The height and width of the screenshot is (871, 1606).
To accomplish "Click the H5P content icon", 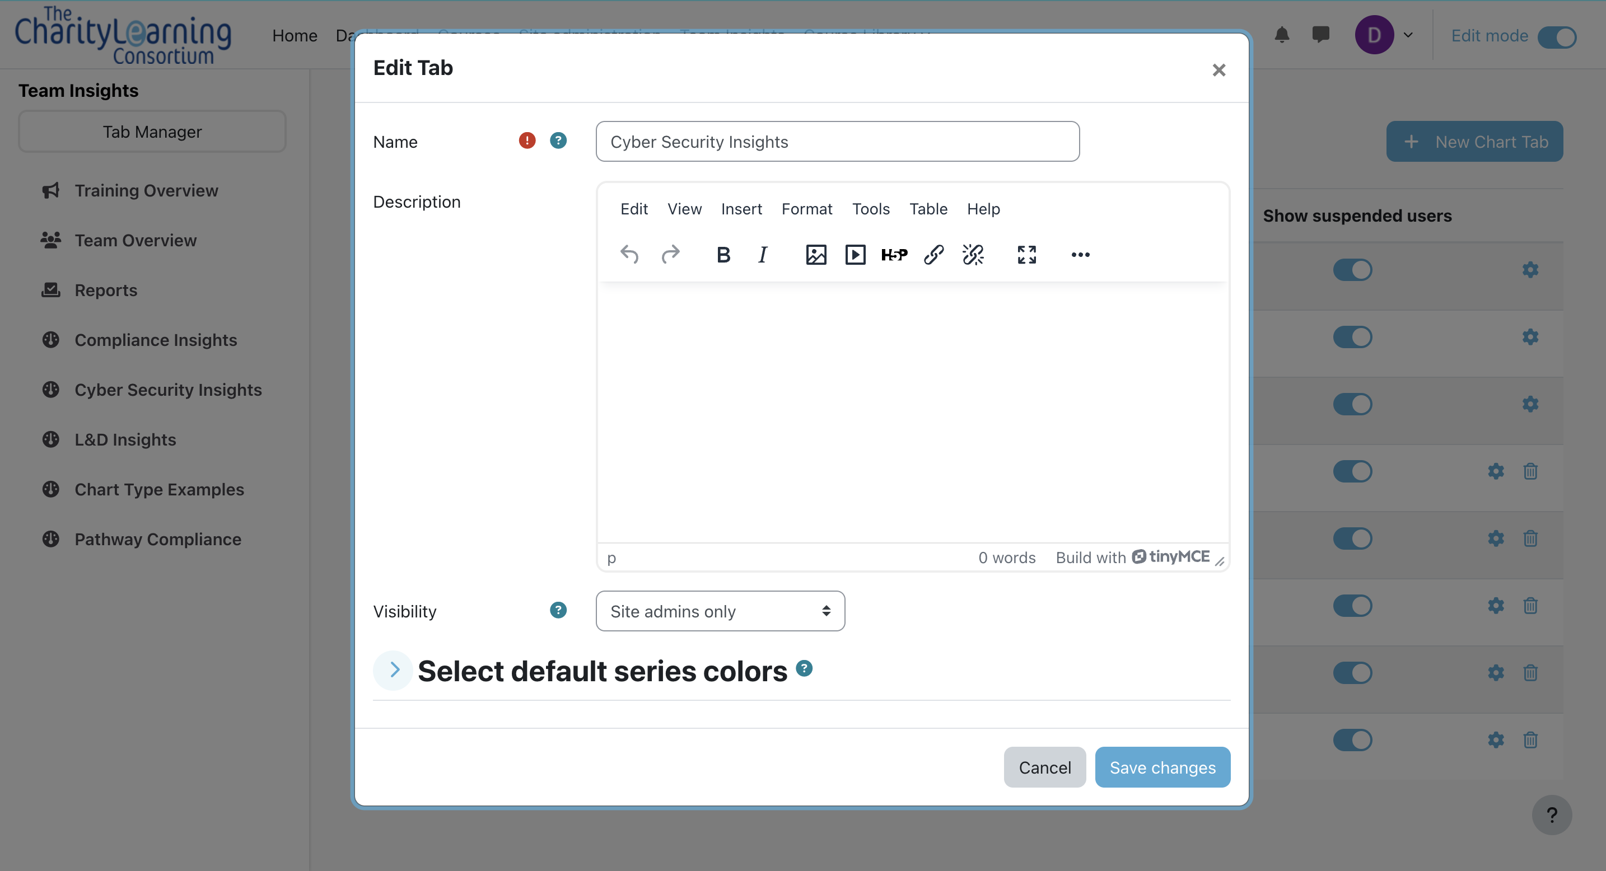I will coord(894,255).
